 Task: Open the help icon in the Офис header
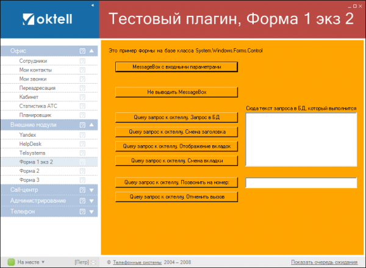(82, 51)
